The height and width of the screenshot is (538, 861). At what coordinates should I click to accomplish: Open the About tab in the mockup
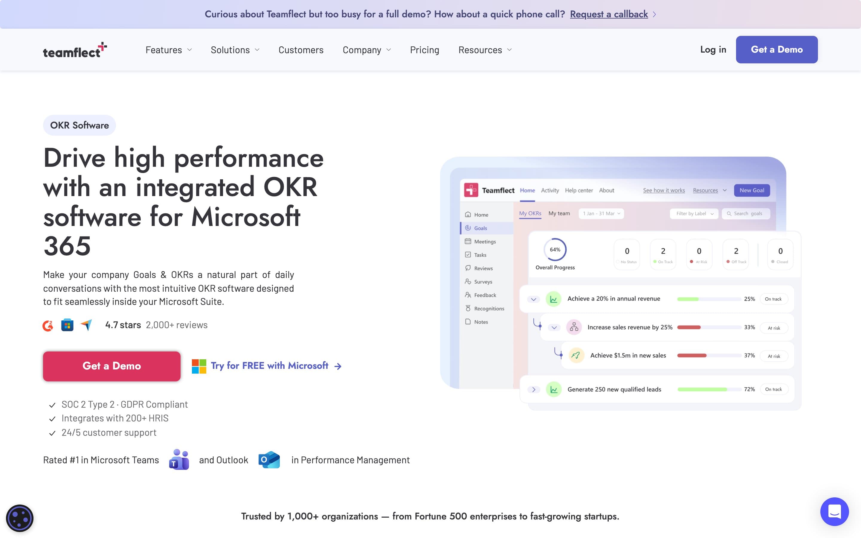(x=606, y=190)
